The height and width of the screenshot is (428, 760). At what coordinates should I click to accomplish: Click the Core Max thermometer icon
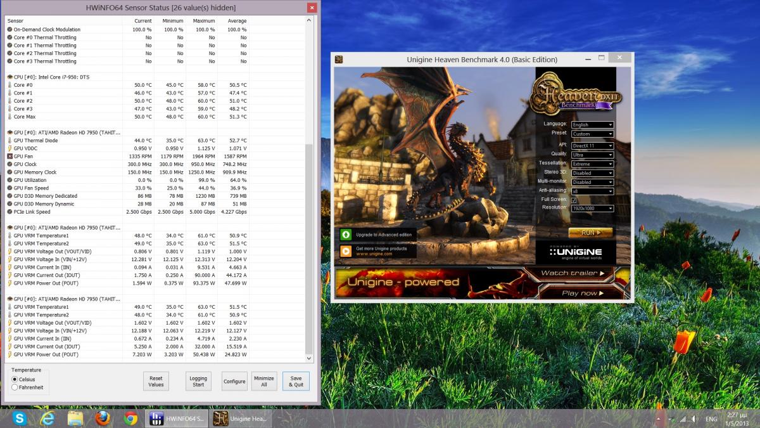[9, 117]
